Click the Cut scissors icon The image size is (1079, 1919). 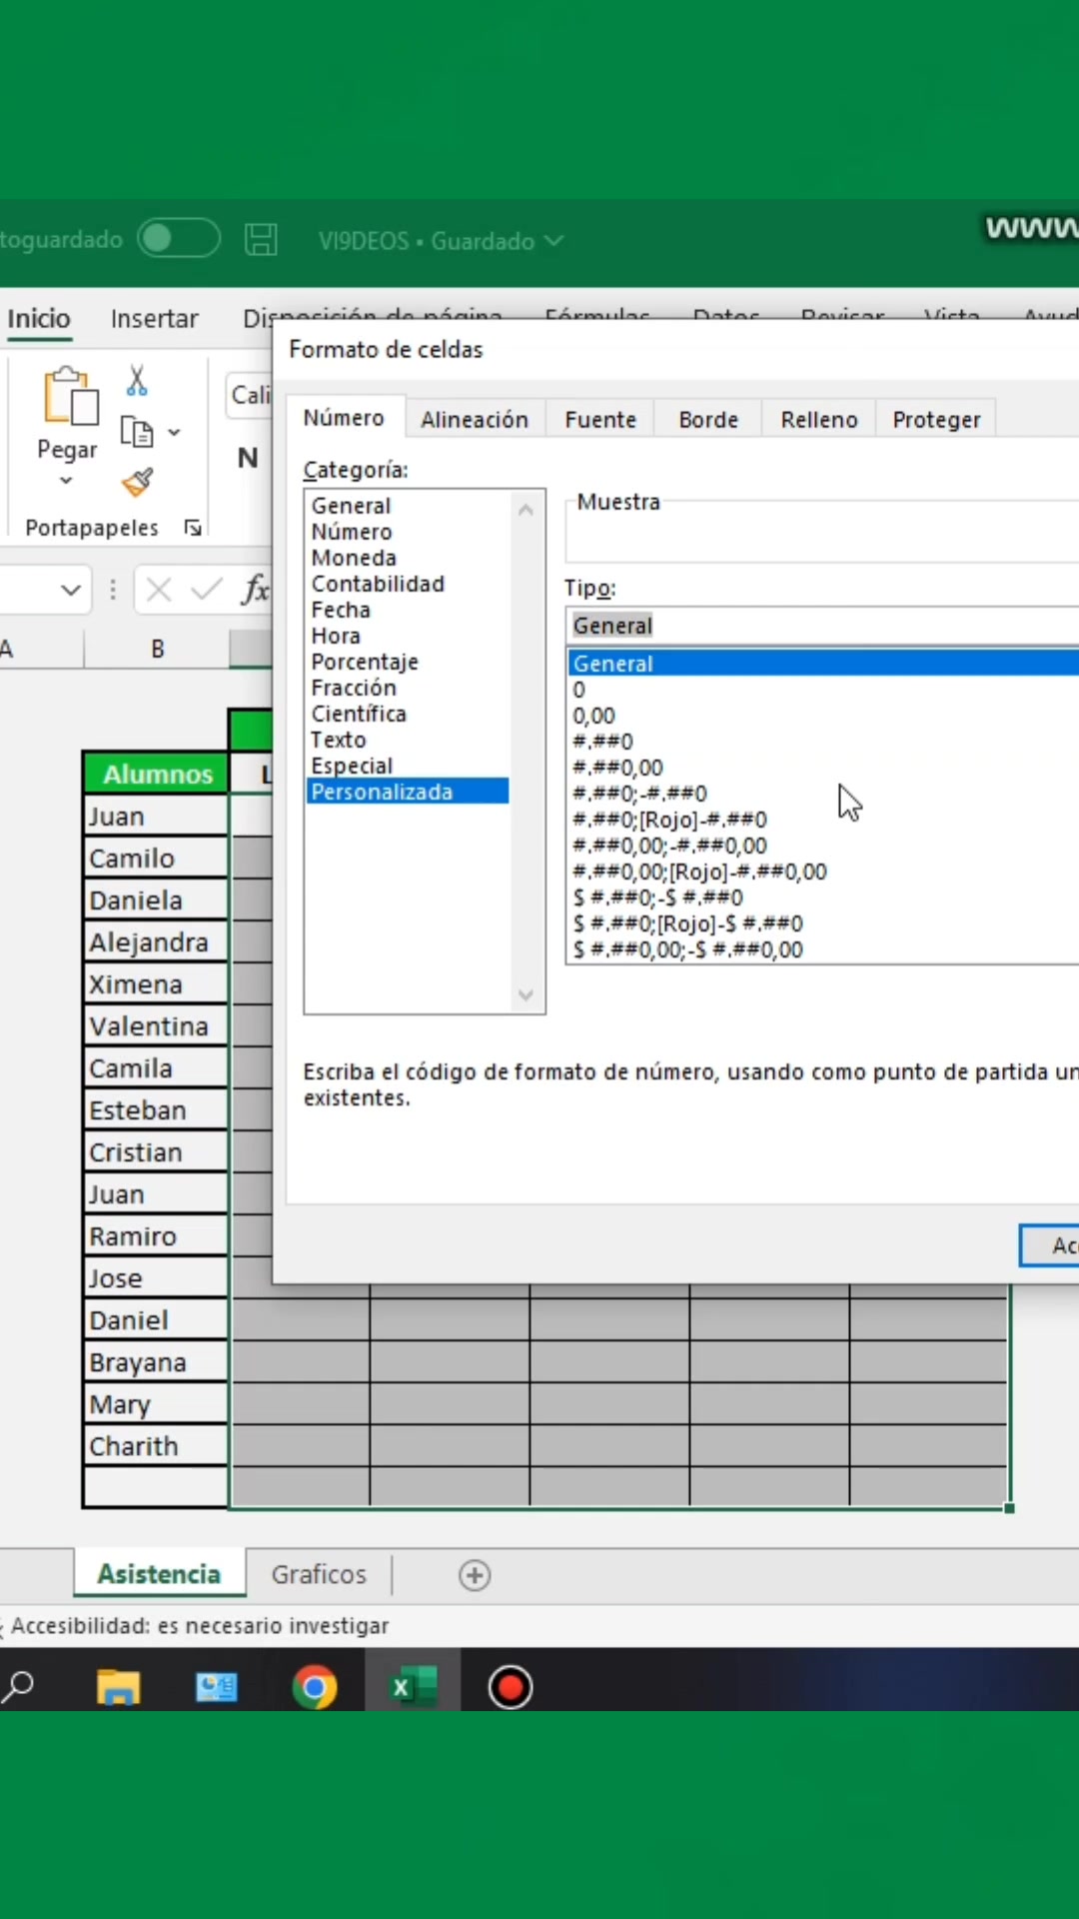pyautogui.click(x=137, y=381)
